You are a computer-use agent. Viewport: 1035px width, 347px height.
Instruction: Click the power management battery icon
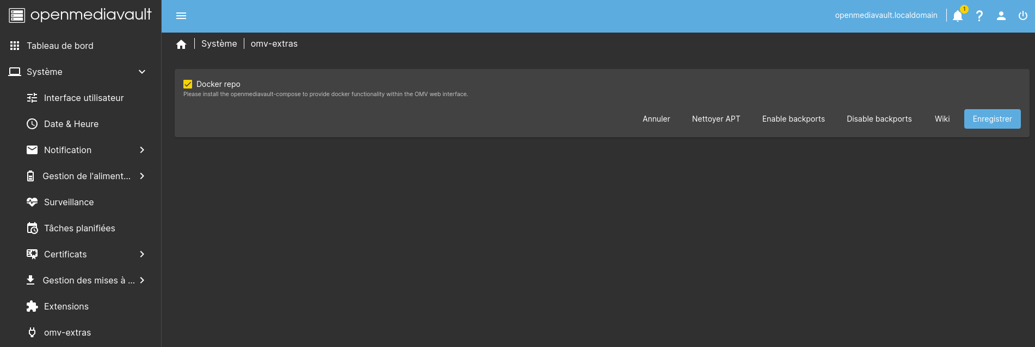(30, 176)
